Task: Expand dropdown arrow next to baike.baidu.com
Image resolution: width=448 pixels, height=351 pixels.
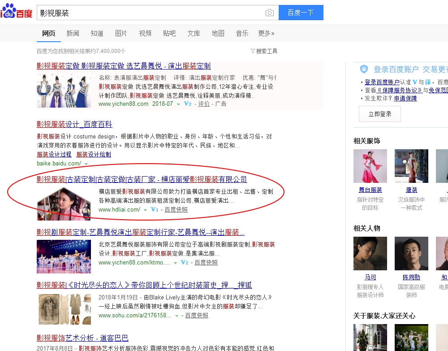Action: 86,164
